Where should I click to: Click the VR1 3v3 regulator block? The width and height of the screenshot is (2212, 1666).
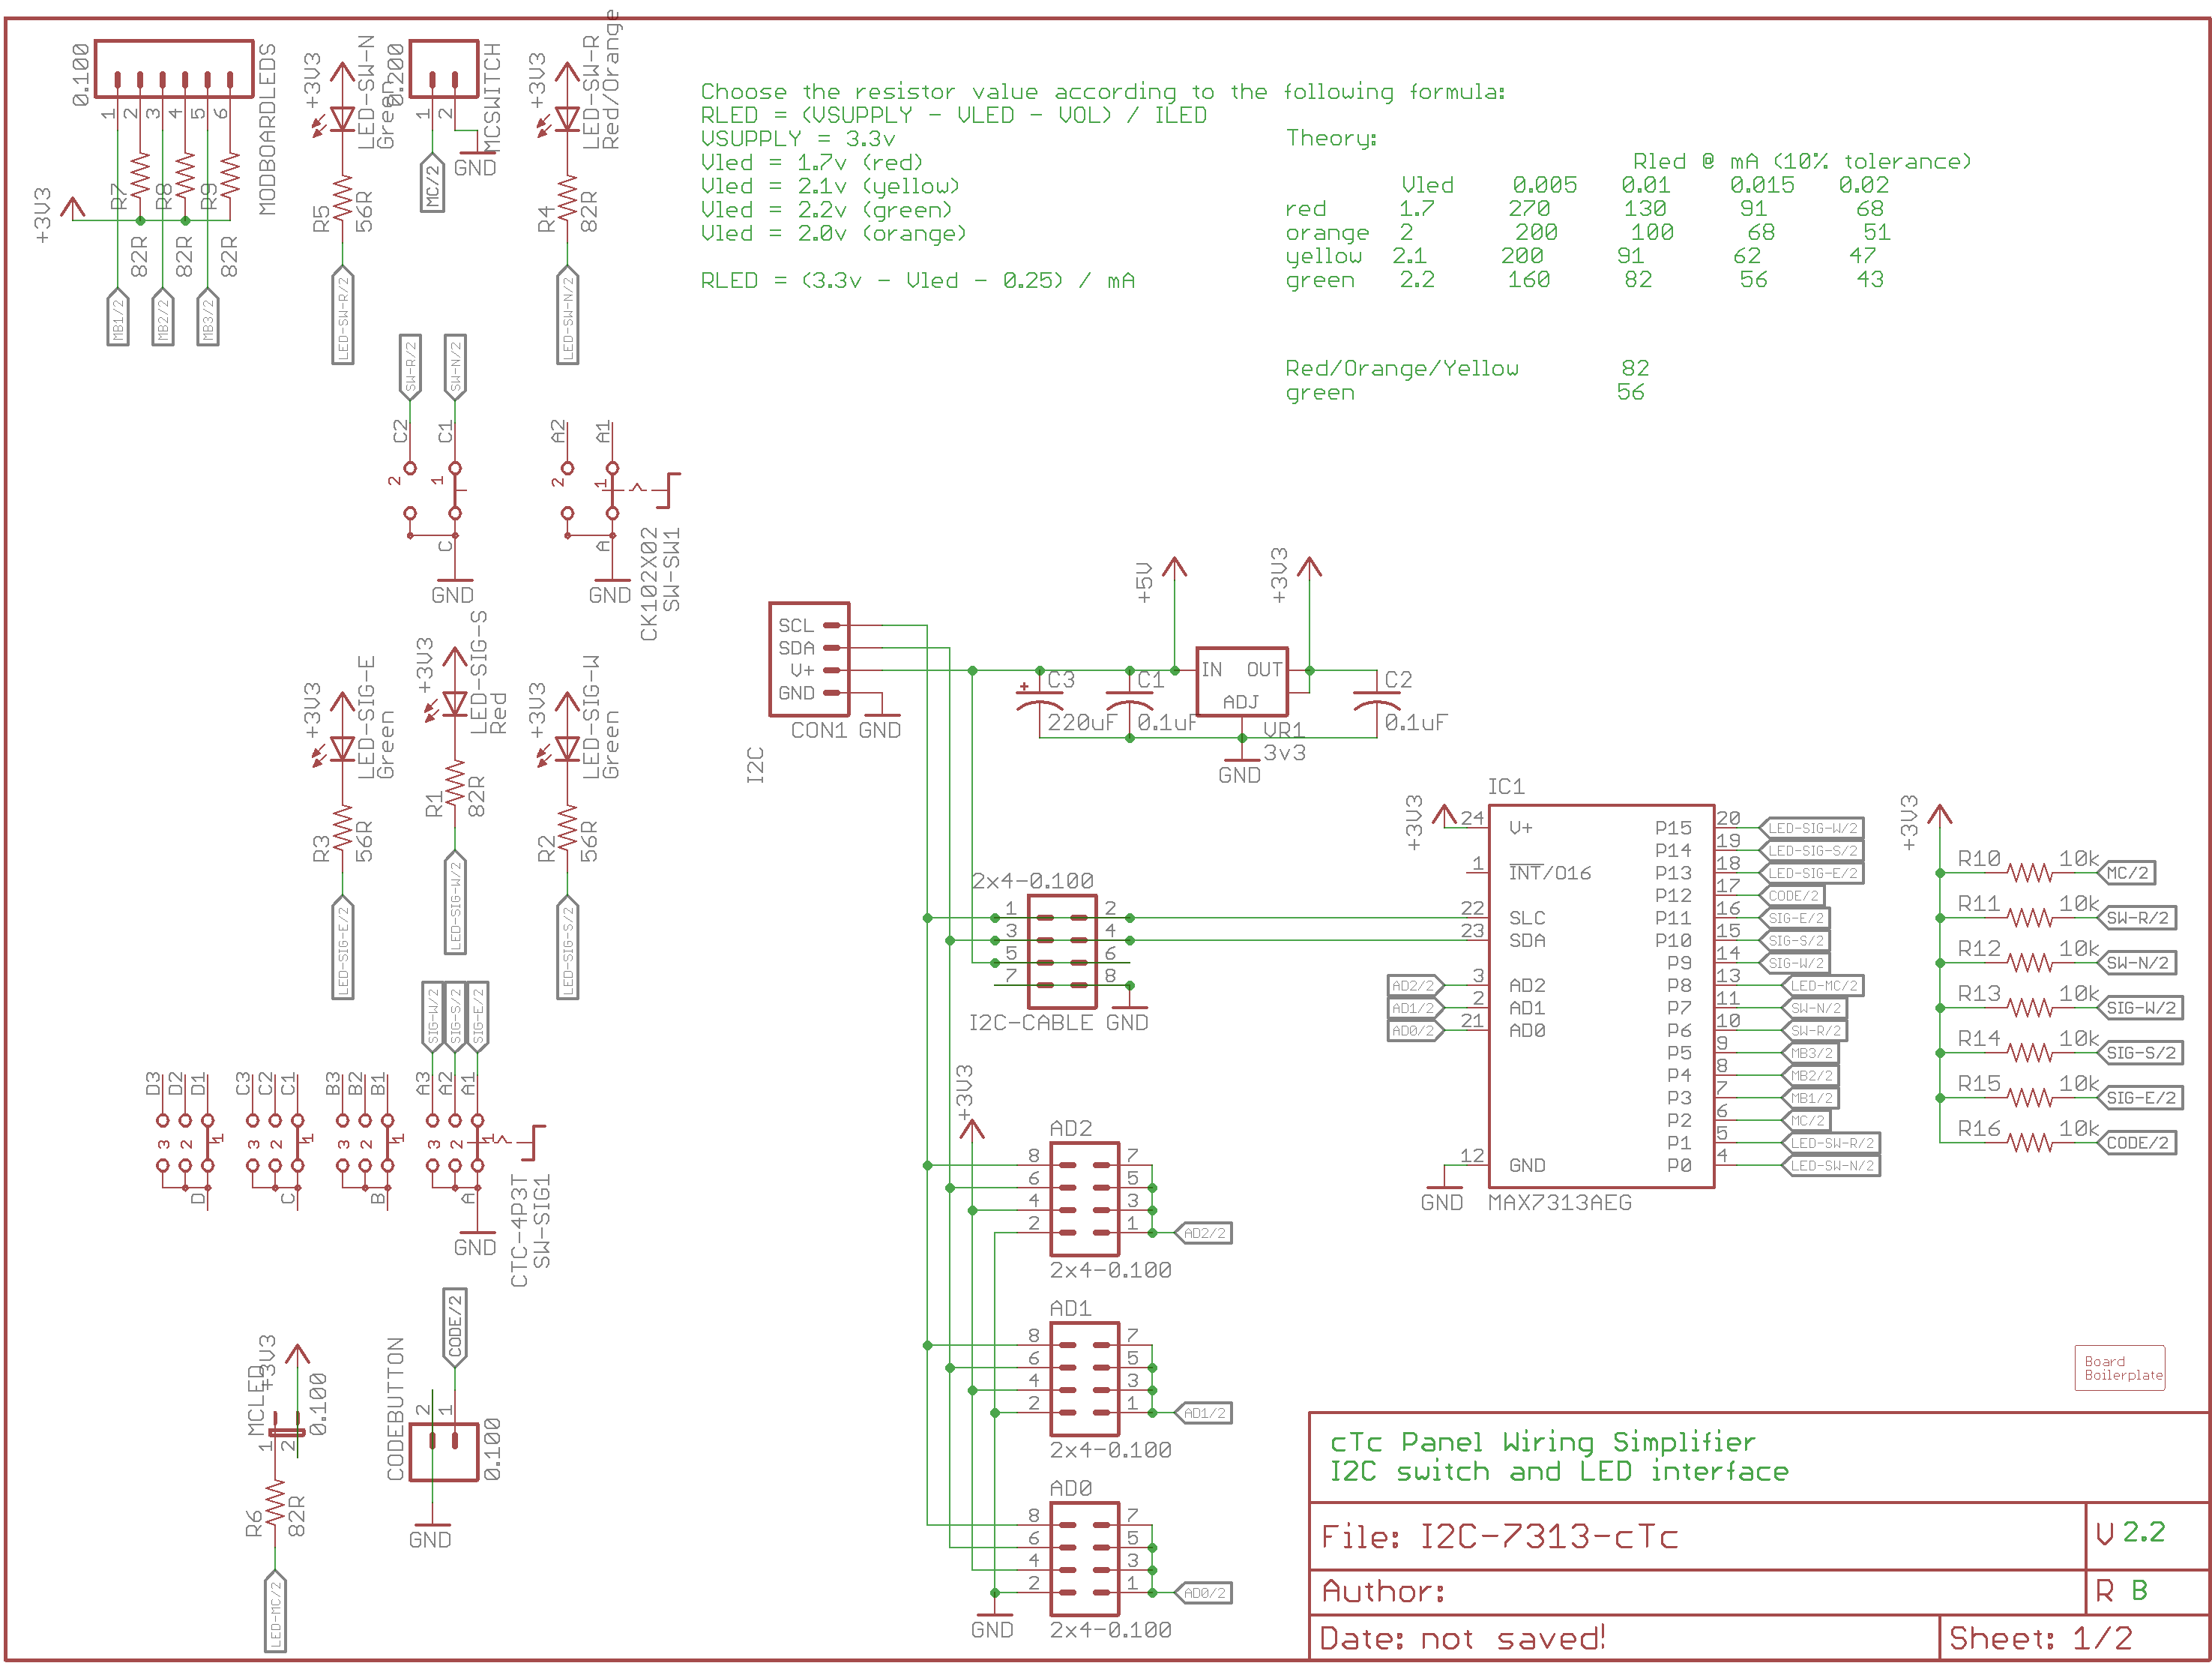pyautogui.click(x=1241, y=681)
